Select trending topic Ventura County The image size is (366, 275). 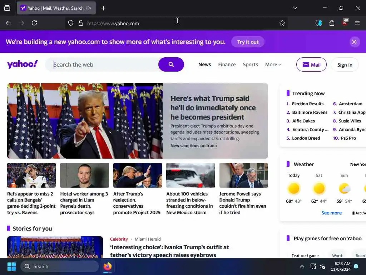point(310,130)
